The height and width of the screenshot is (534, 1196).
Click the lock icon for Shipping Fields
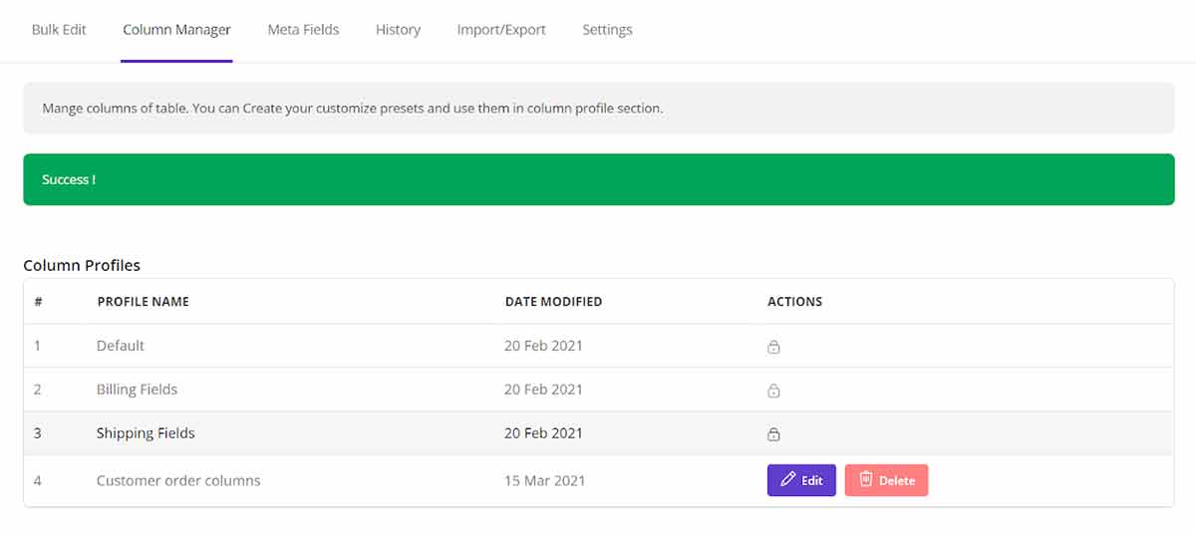(773, 434)
